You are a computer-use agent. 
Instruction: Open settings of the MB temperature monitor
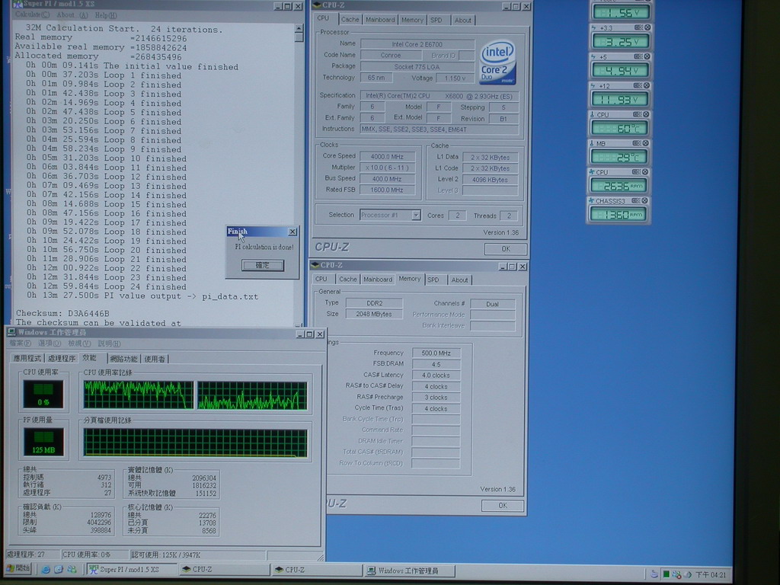(637, 142)
